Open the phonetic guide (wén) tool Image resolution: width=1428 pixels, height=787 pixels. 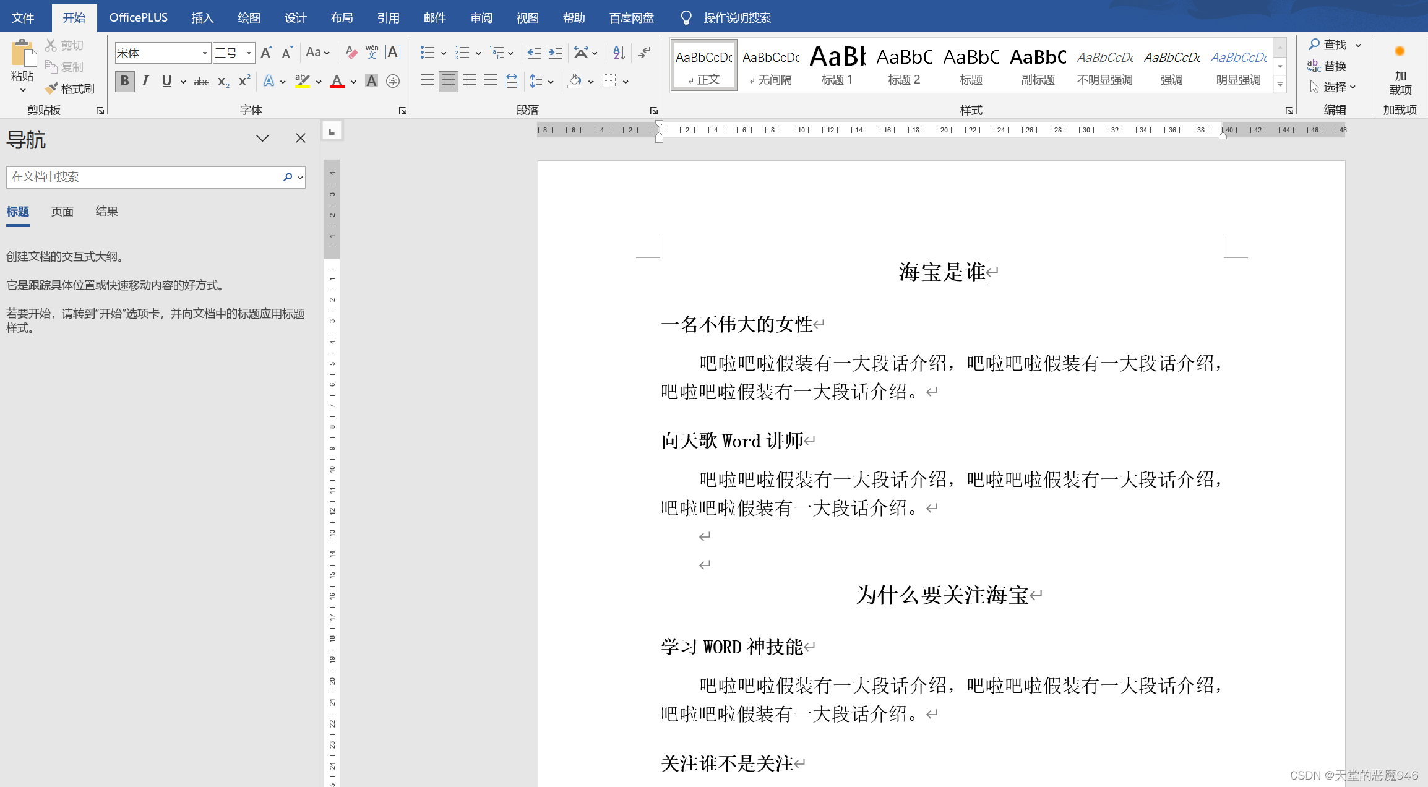click(x=372, y=53)
